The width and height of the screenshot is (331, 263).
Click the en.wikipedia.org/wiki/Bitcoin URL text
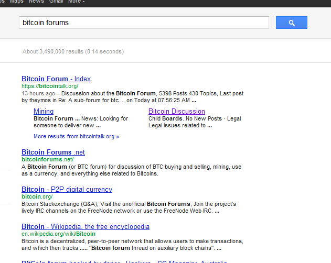tap(58, 234)
